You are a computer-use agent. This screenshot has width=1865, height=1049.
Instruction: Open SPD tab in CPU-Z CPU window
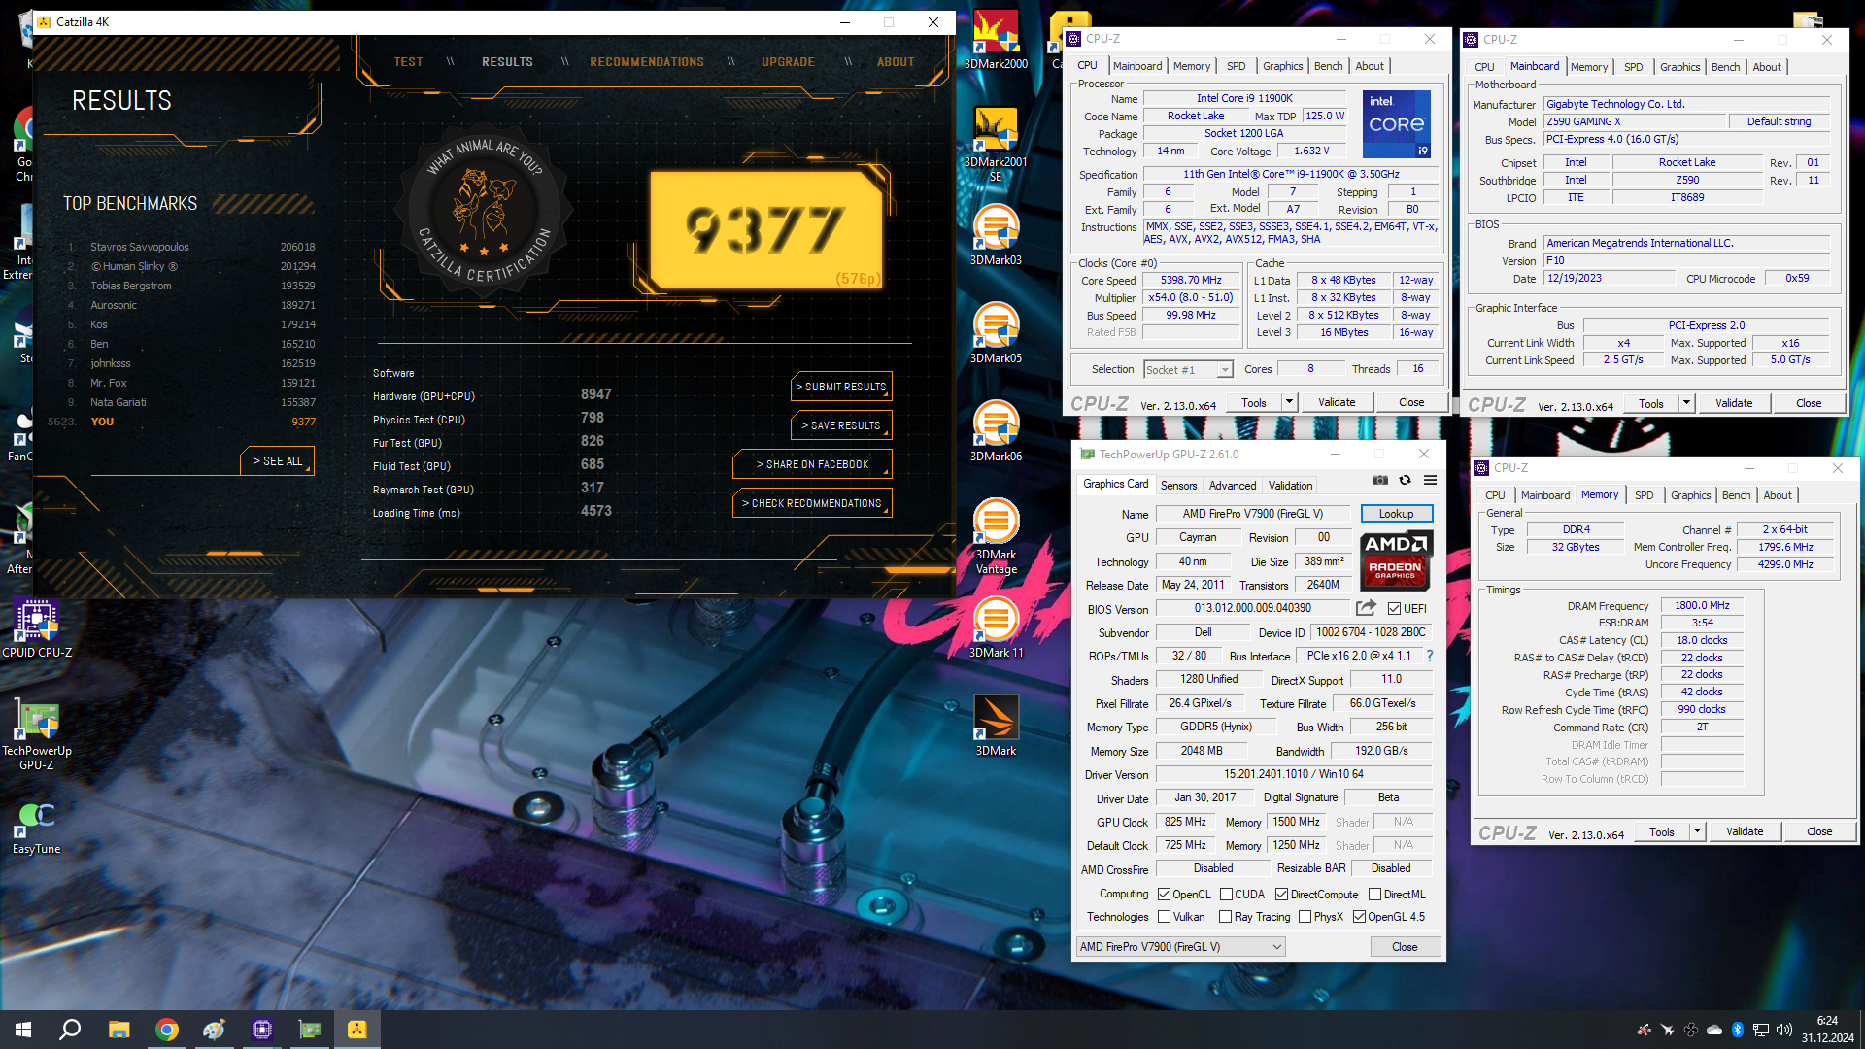pyautogui.click(x=1236, y=66)
